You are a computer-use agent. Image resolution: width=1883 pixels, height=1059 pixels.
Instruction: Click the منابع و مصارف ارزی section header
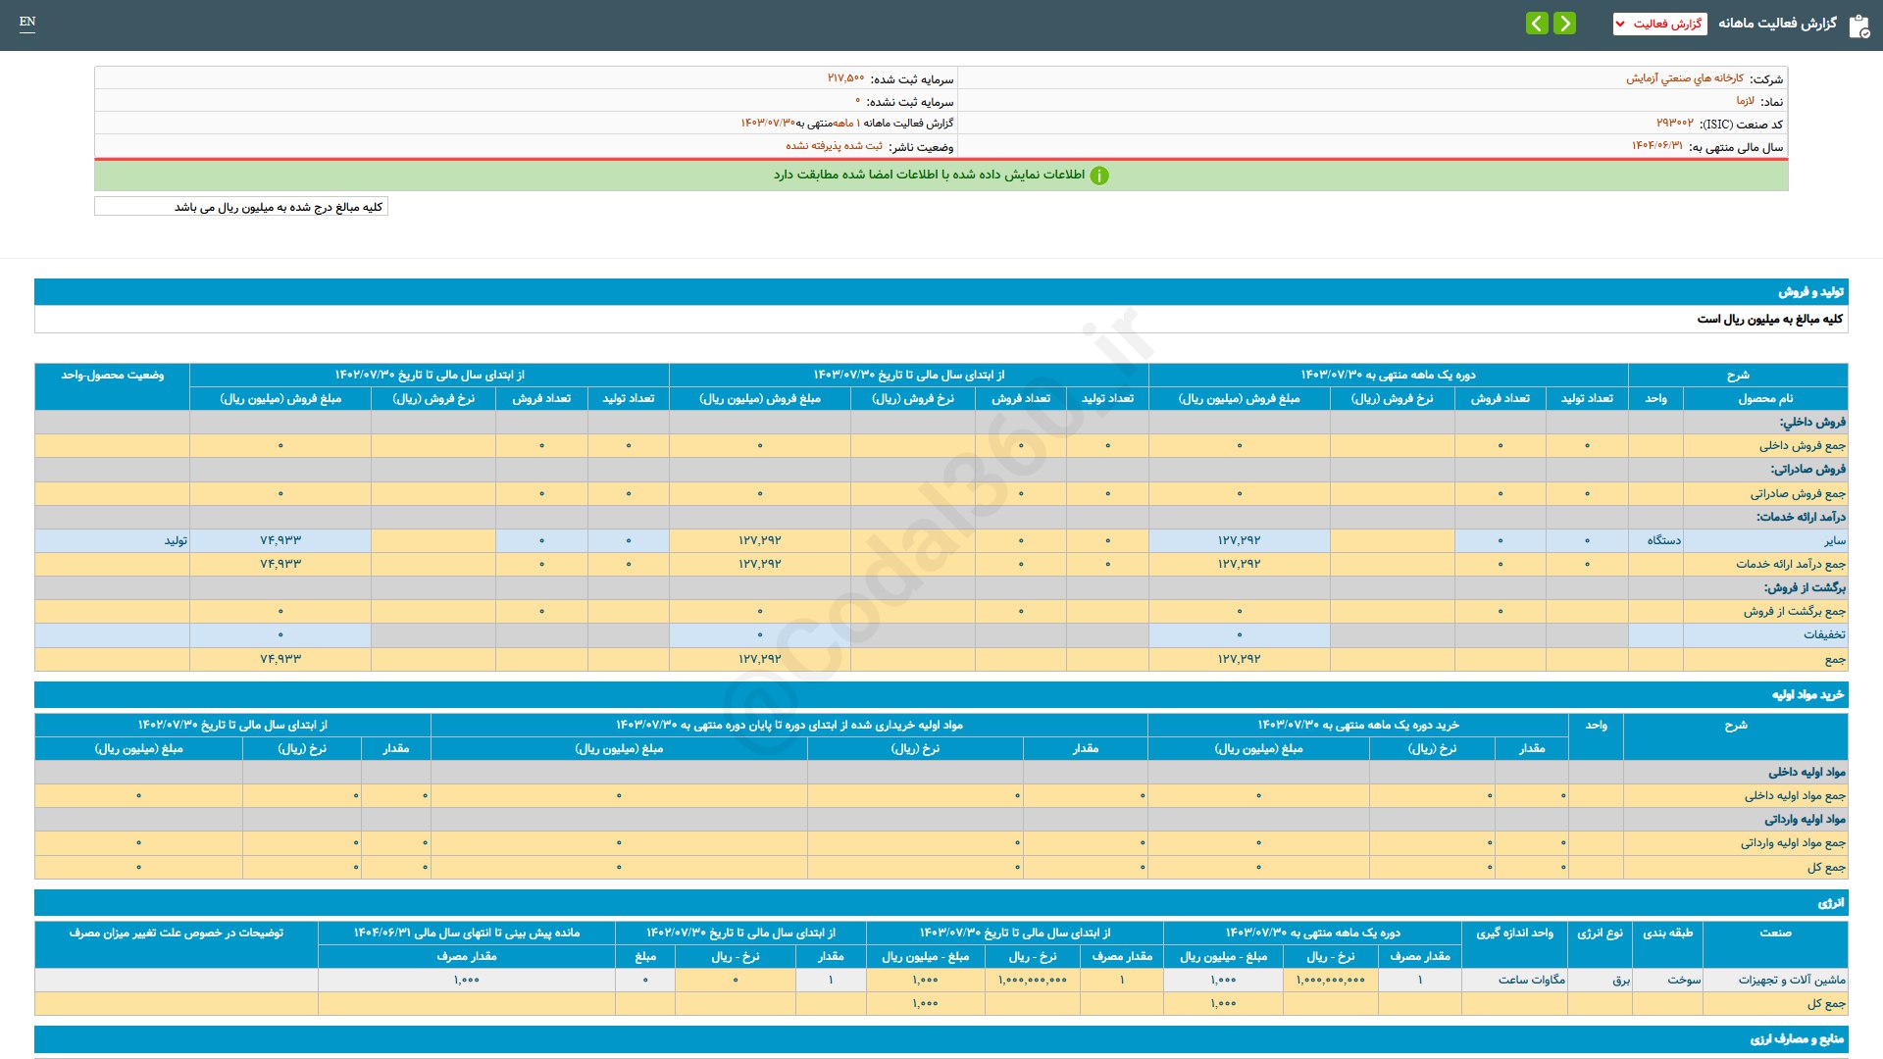click(1796, 1039)
